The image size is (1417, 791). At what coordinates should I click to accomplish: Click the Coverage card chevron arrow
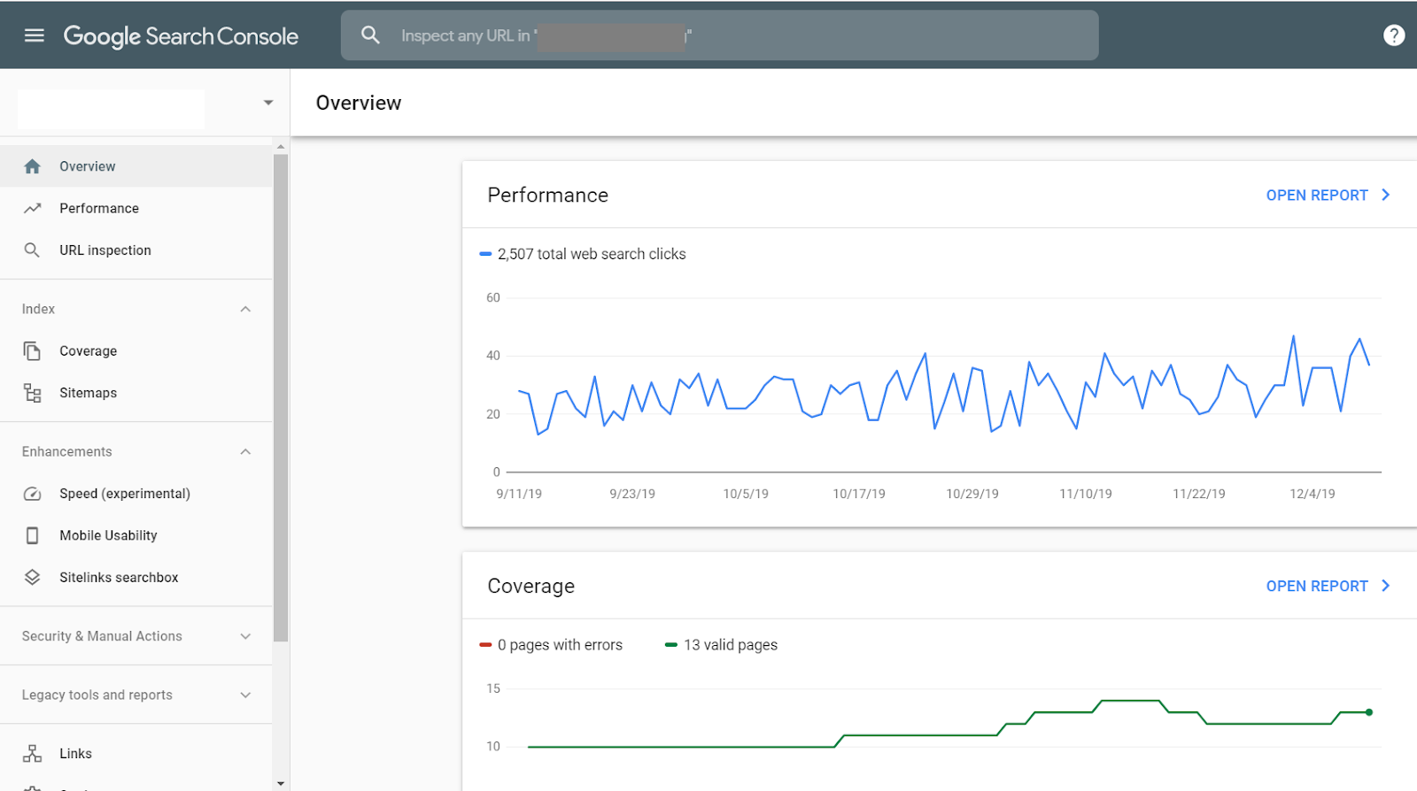click(x=1386, y=586)
